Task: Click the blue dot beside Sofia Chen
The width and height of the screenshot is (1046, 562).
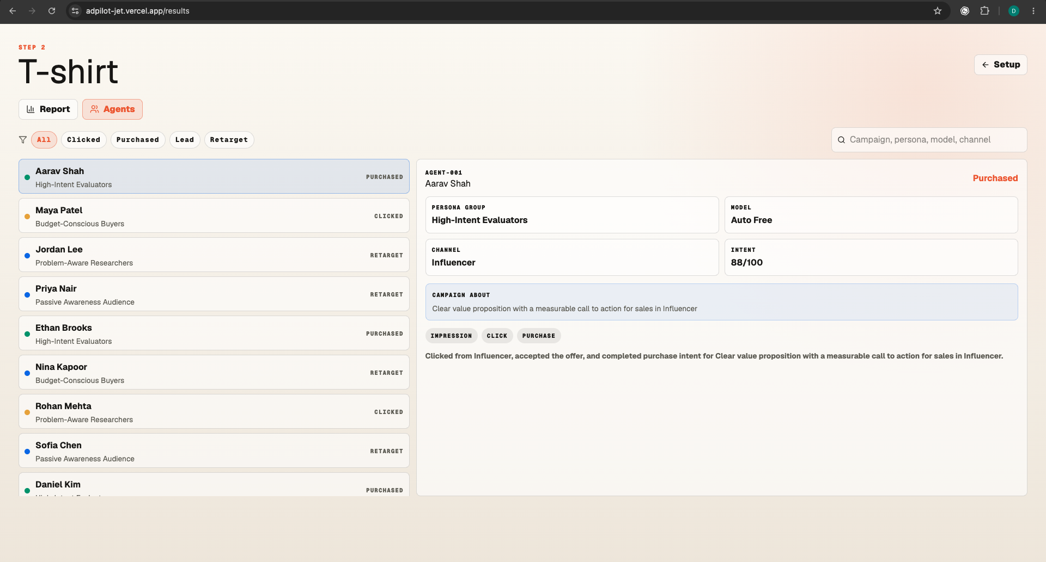Action: click(x=27, y=452)
